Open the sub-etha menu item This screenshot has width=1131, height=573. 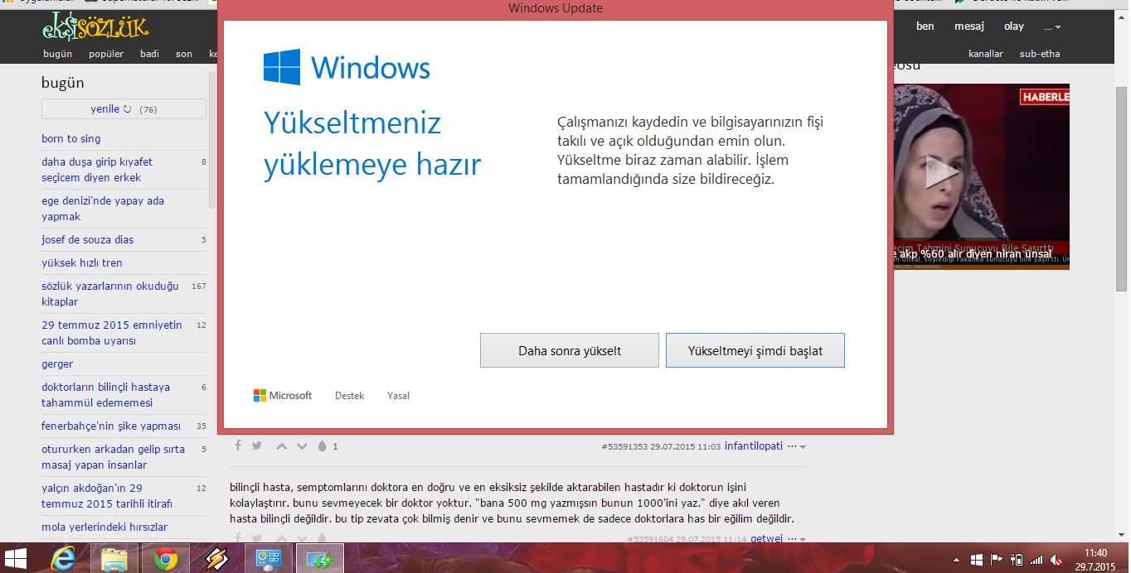point(1040,54)
